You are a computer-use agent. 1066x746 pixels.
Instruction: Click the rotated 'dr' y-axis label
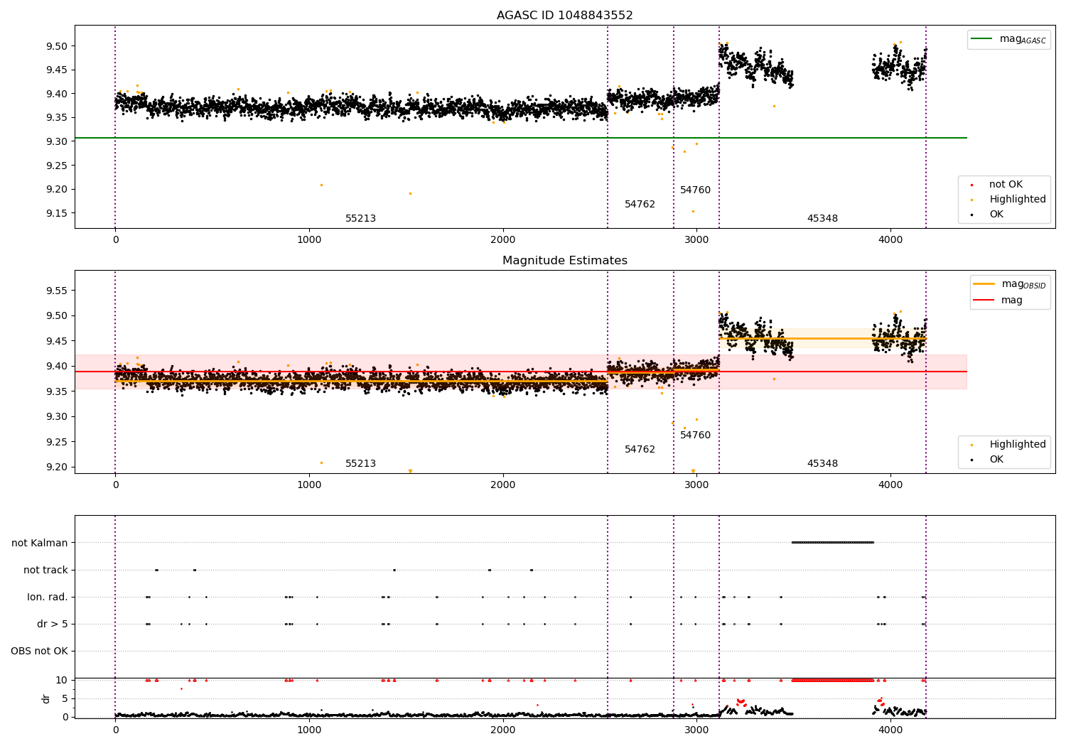tap(46, 698)
